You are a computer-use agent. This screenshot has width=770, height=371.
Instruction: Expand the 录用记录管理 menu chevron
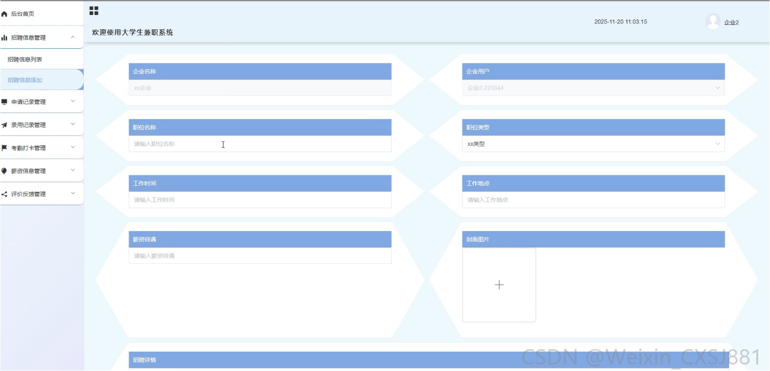coord(73,124)
